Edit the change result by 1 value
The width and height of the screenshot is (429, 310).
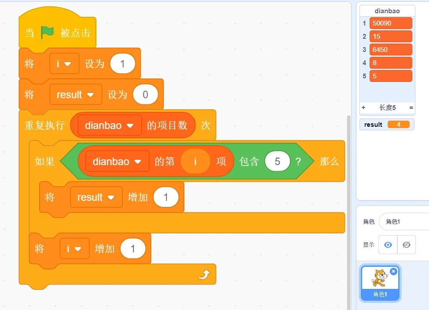tap(166, 197)
